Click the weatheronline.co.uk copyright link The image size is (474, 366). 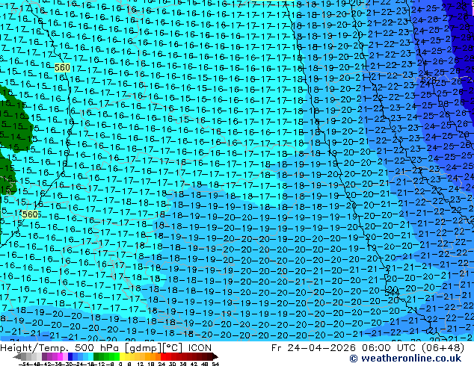tap(405, 359)
